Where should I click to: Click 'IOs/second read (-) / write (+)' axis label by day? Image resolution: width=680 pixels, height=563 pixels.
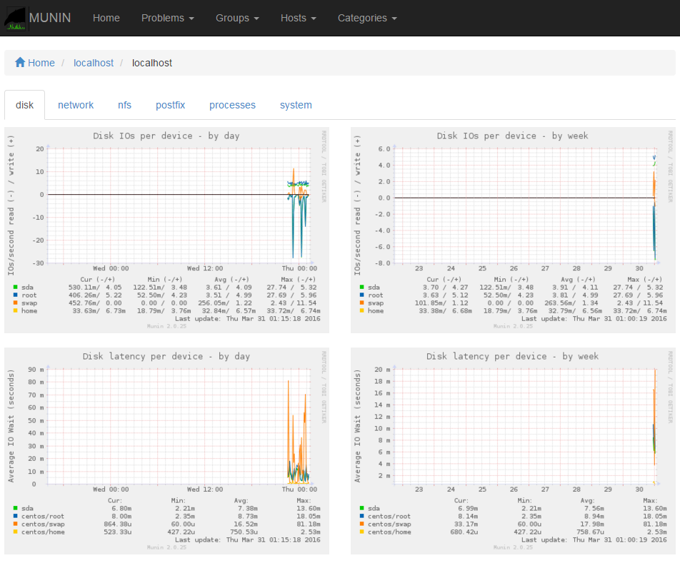[11, 205]
